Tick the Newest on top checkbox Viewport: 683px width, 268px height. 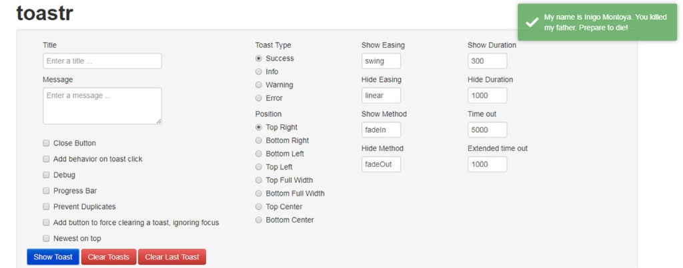click(47, 238)
